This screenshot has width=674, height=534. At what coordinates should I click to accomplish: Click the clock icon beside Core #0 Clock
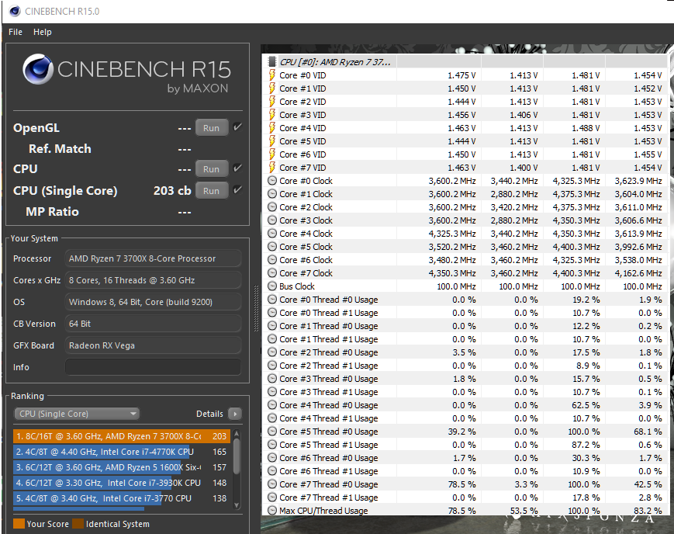[x=272, y=181]
